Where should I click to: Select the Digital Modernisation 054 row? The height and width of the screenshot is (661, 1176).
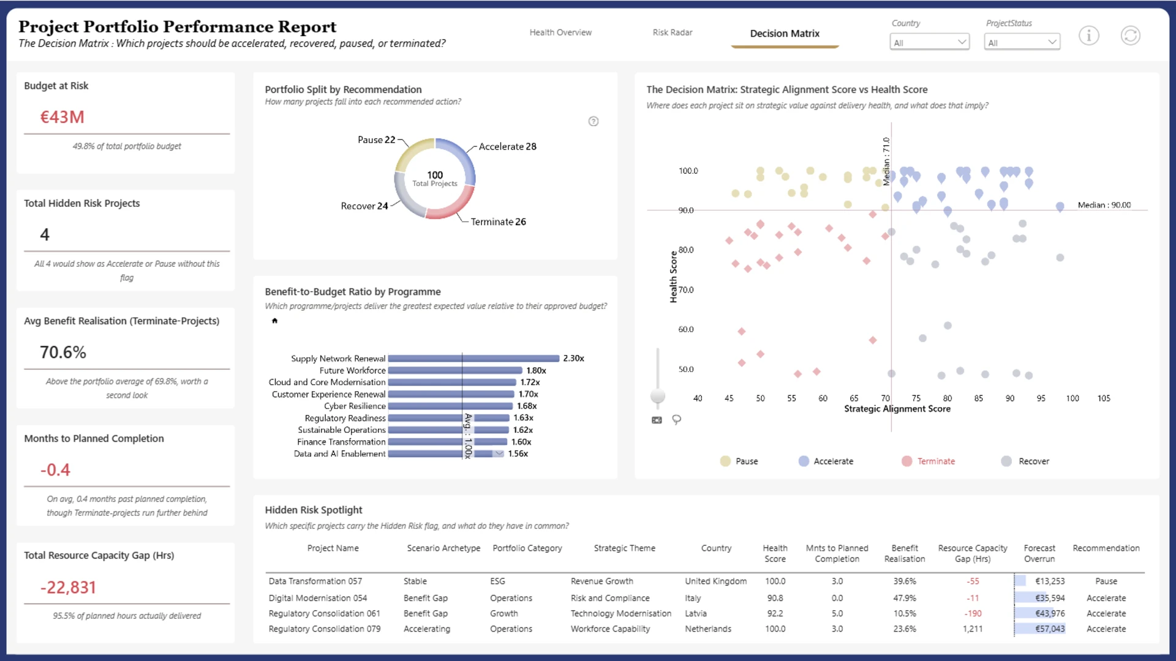click(704, 598)
